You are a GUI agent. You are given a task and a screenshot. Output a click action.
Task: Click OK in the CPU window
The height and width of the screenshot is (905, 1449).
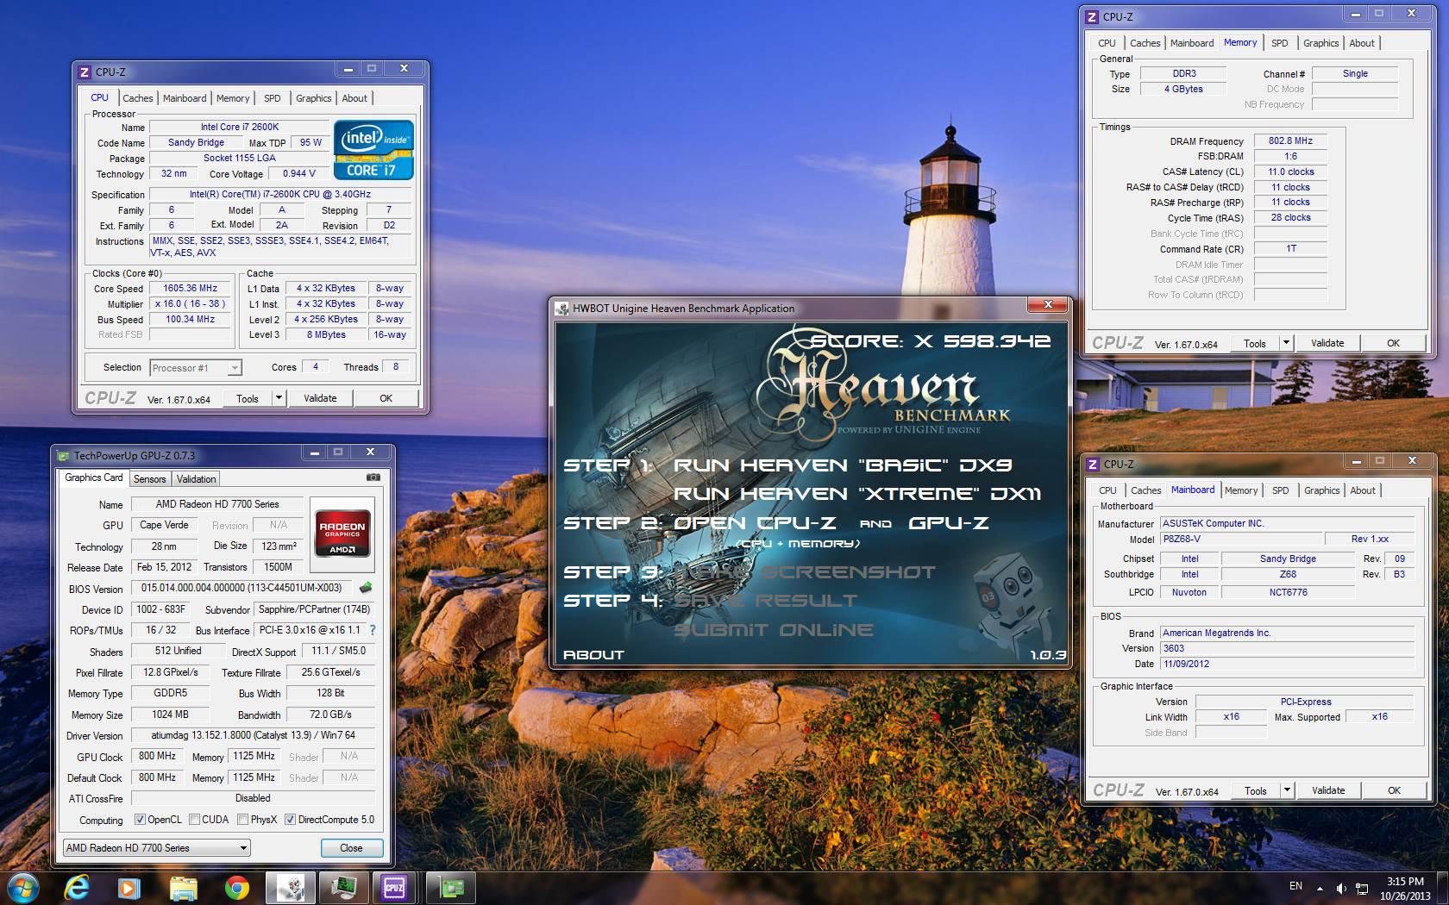(x=386, y=398)
